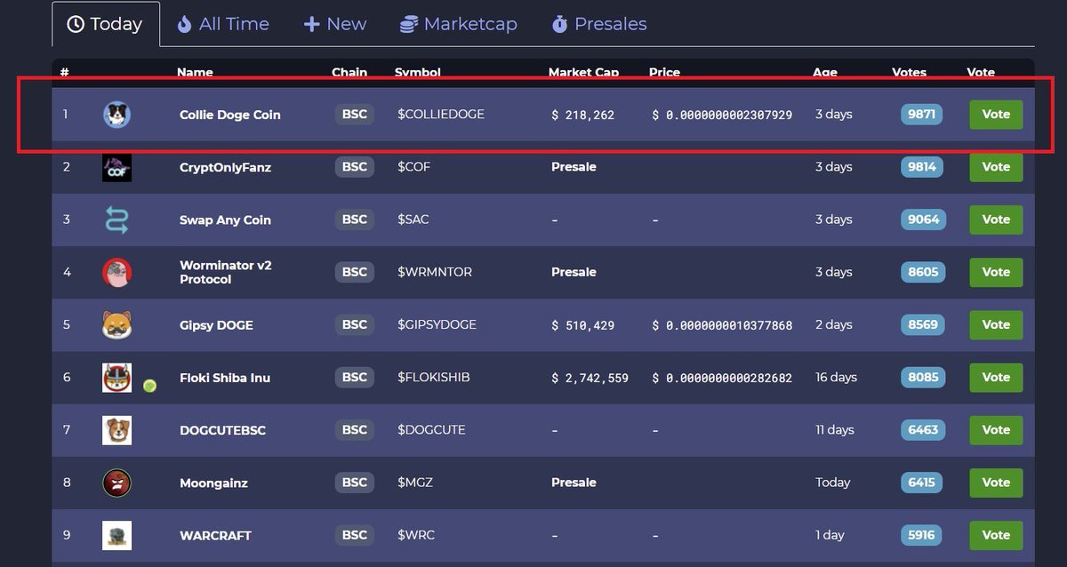The image size is (1067, 567).
Task: Click the BSC chain badge for WARCRAFT
Action: (355, 535)
